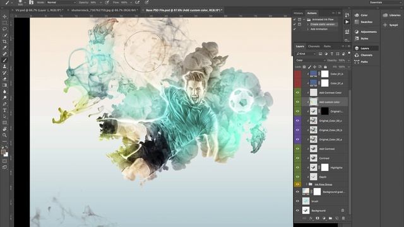Switch to the Paths tab
This screenshot has width=404, height=227.
[x=327, y=46]
